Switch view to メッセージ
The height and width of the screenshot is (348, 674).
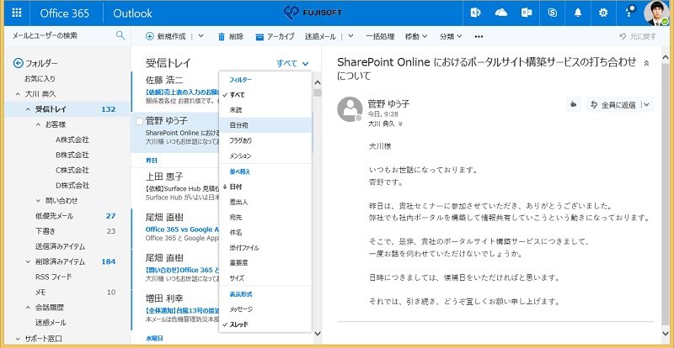point(265,309)
